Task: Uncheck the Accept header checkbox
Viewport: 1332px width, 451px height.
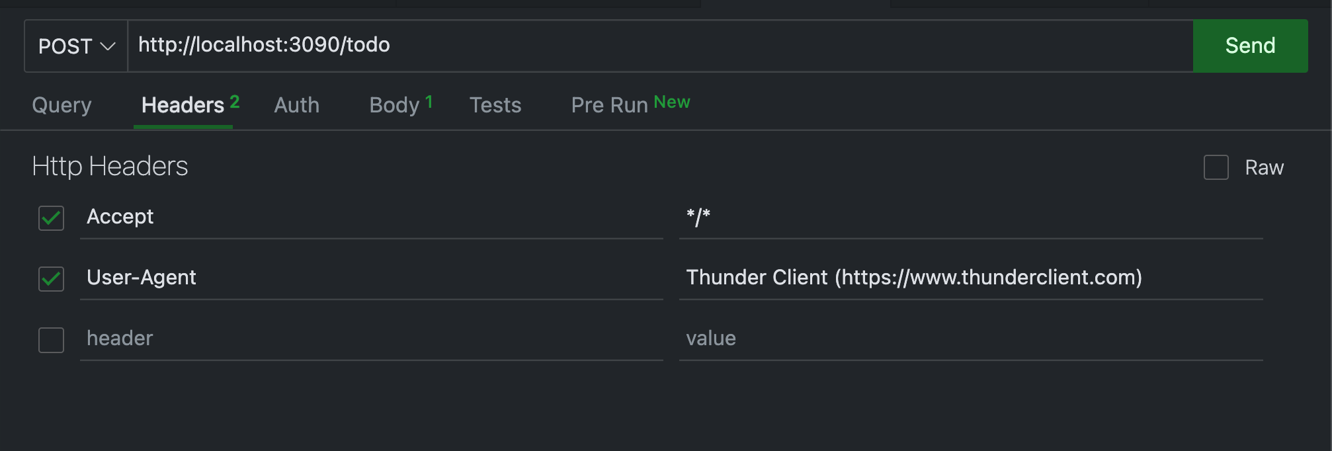Action: (51, 218)
